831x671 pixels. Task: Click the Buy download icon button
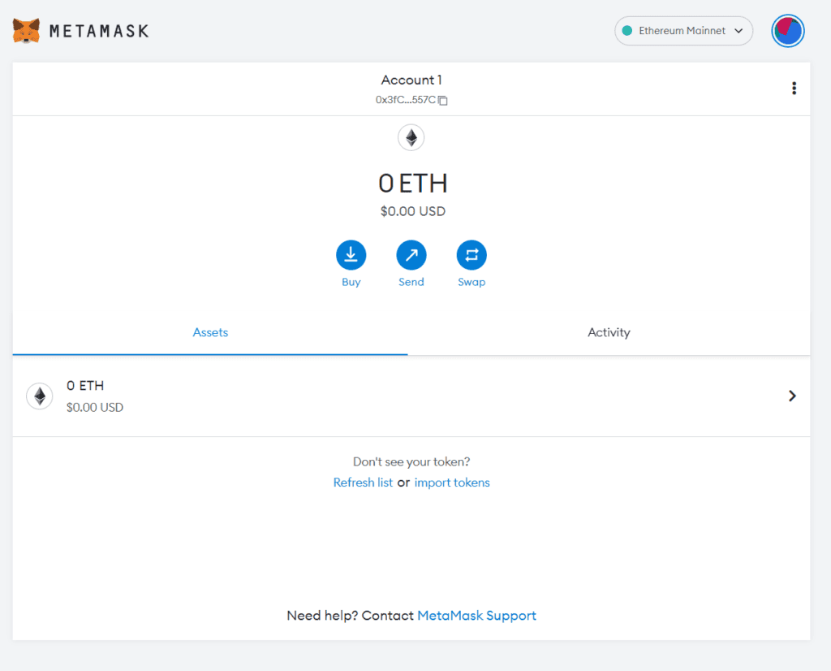(x=351, y=255)
